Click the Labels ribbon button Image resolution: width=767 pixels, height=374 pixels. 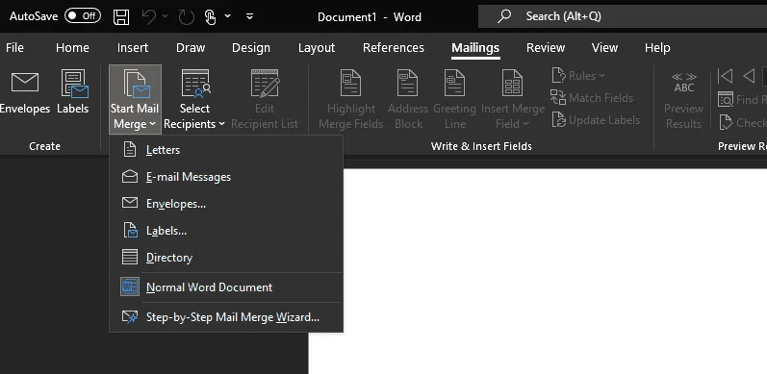pyautogui.click(x=73, y=92)
